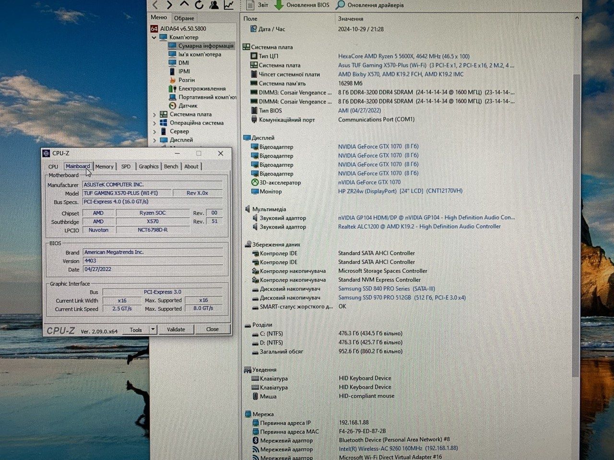
Task: Select Електроживлення power icon item
Action: 197,89
